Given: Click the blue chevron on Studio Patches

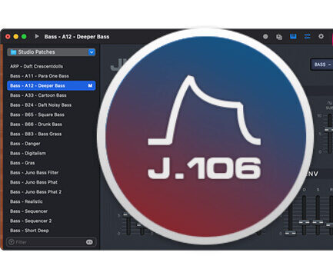Looking at the screenshot, I should 92,52.
